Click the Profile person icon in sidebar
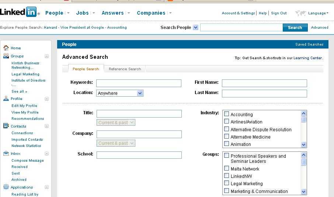Image resolution: width=334 pixels, height=197 pixels. pos(6,98)
